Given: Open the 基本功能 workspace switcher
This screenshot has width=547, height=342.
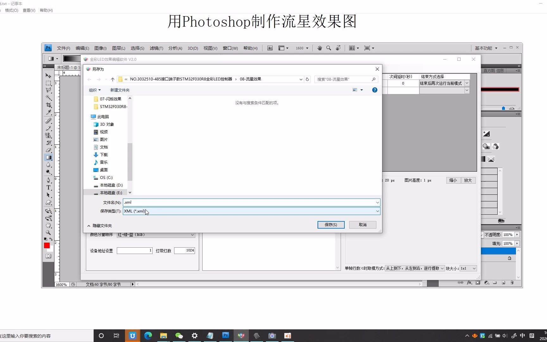Looking at the screenshot, I should click(x=486, y=48).
